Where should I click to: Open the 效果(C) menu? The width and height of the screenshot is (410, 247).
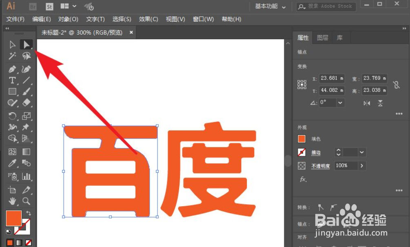(148, 19)
